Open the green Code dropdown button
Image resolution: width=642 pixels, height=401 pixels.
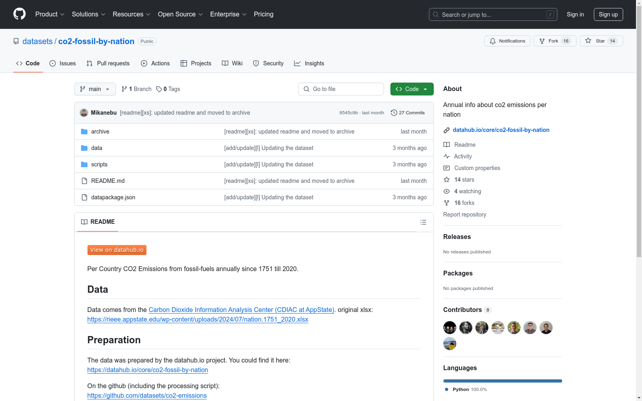(412, 89)
